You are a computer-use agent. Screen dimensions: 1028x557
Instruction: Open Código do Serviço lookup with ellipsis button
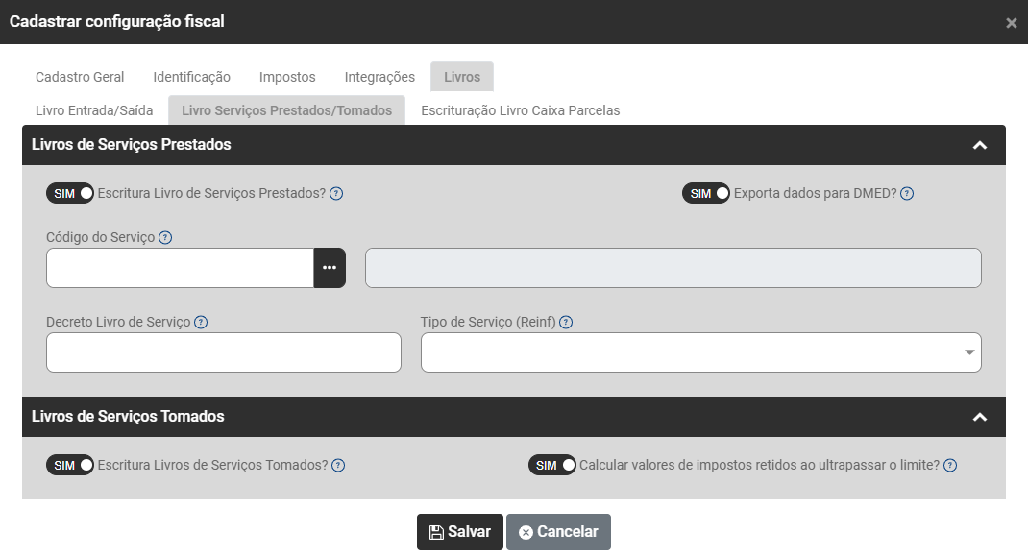coord(330,268)
